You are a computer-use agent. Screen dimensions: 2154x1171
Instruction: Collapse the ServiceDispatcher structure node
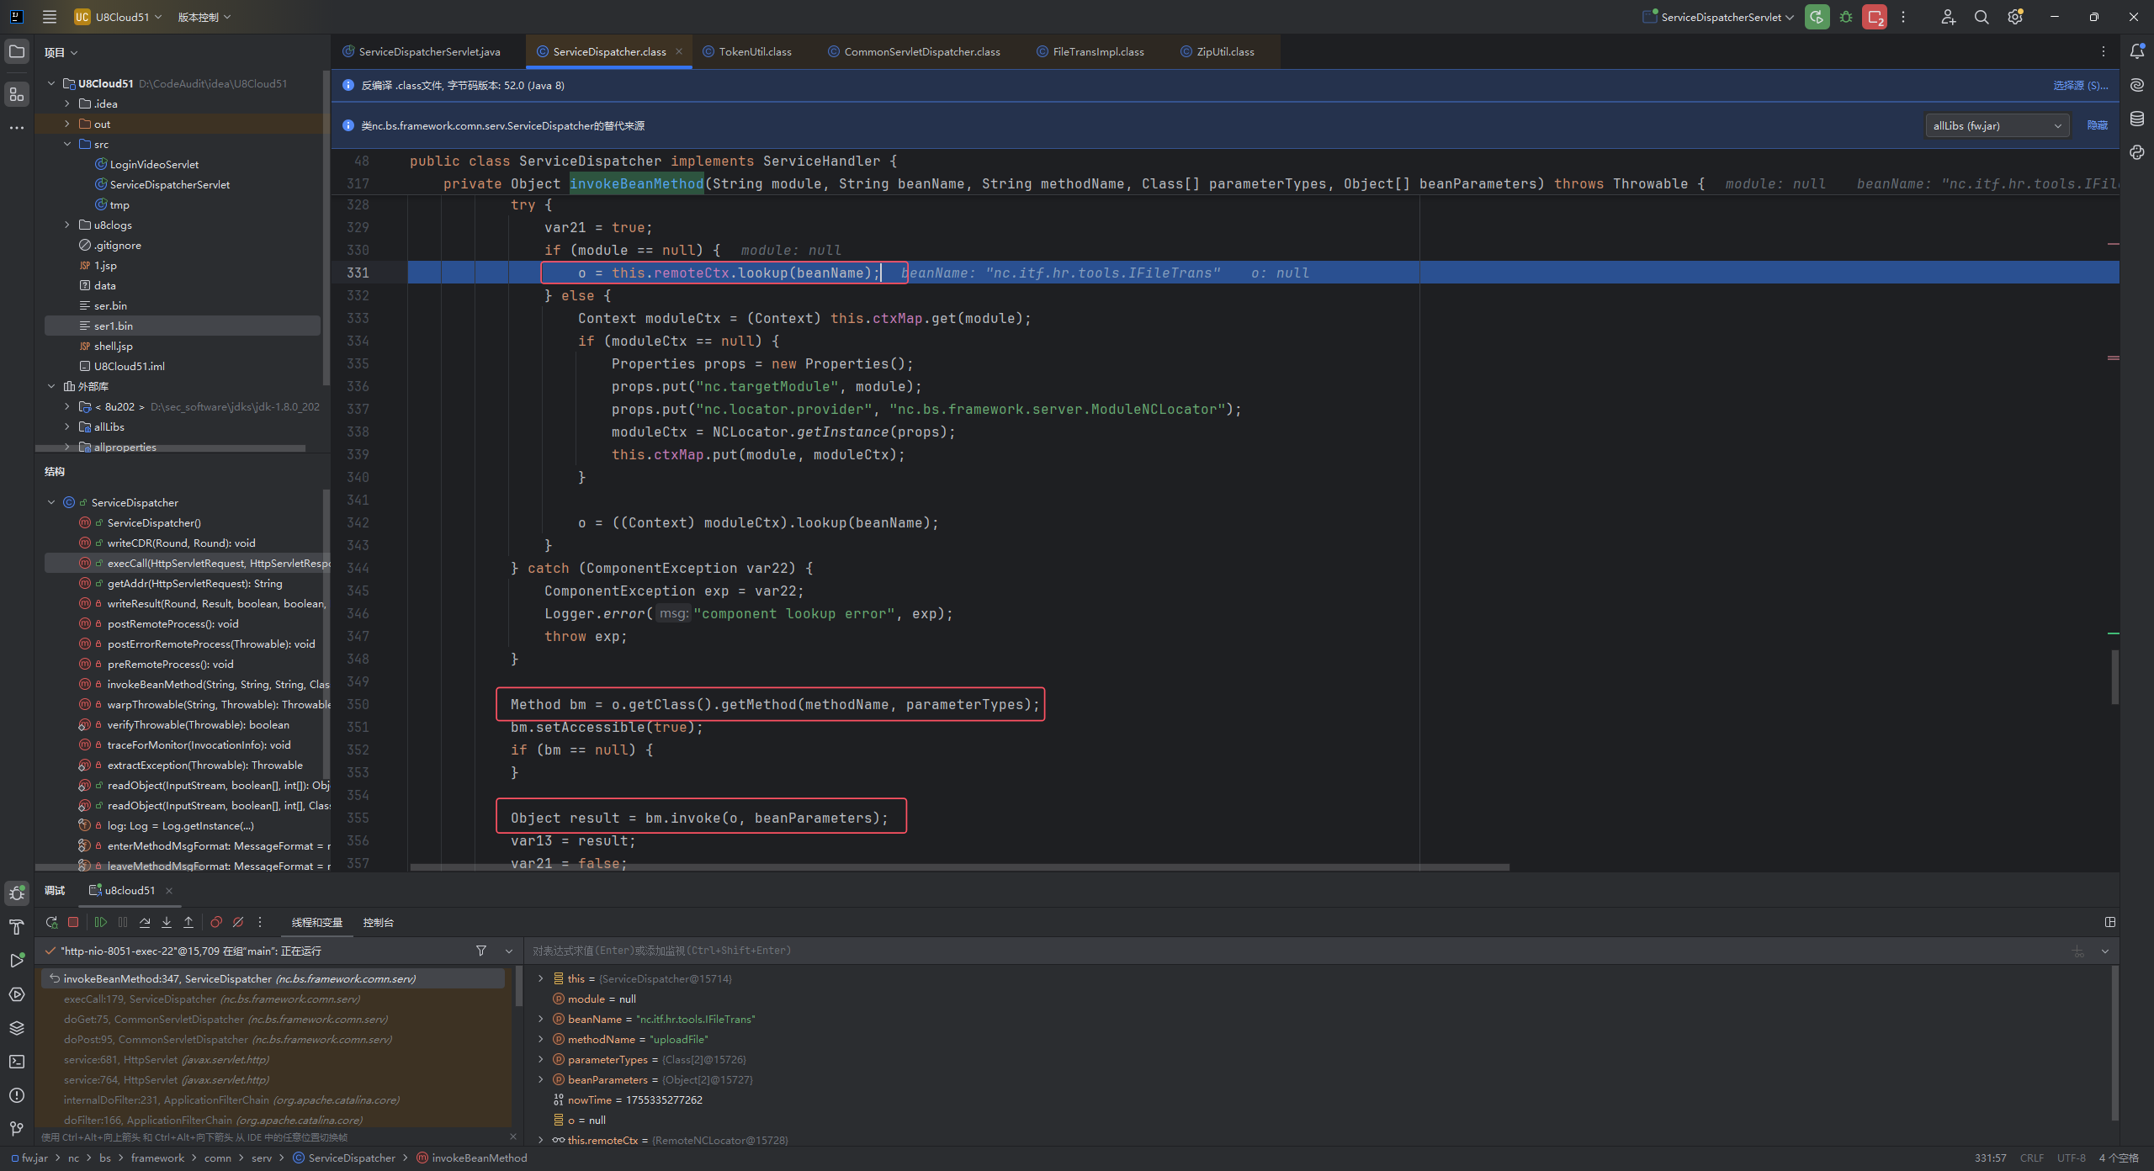coord(51,502)
